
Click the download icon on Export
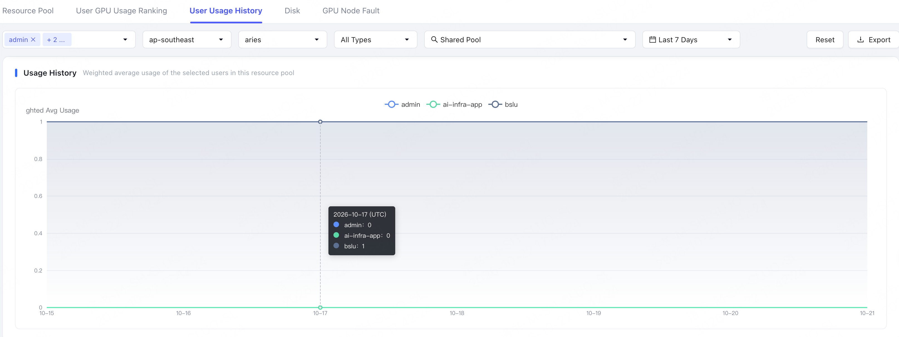tap(861, 39)
